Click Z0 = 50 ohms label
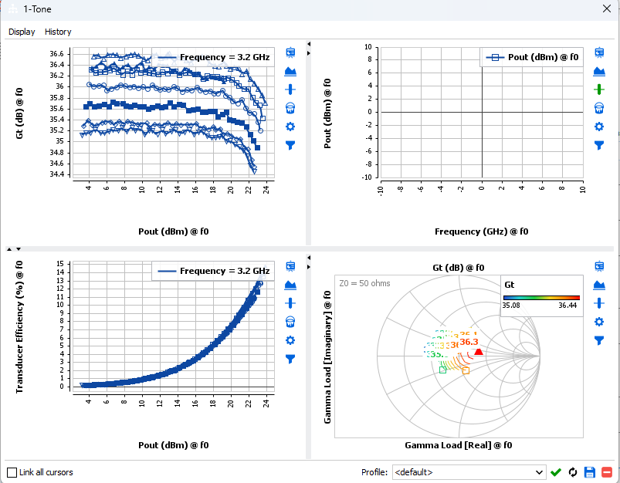The image size is (620, 483). [x=364, y=283]
